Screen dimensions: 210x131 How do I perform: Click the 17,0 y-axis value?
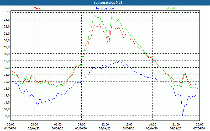7,61
